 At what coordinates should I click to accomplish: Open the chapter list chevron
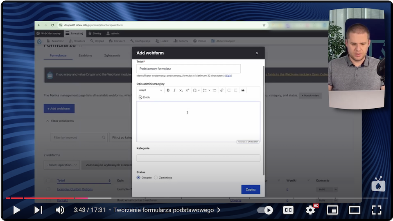click(219, 210)
